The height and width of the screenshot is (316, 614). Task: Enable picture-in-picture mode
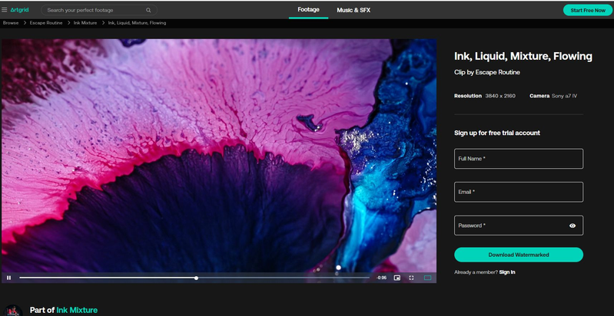coord(397,278)
